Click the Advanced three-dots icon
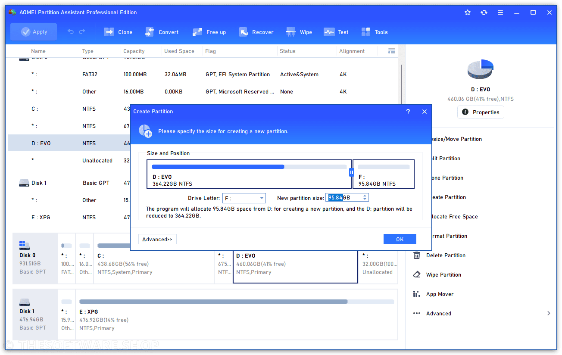Viewport: 562px width, 355px height. pos(417,314)
